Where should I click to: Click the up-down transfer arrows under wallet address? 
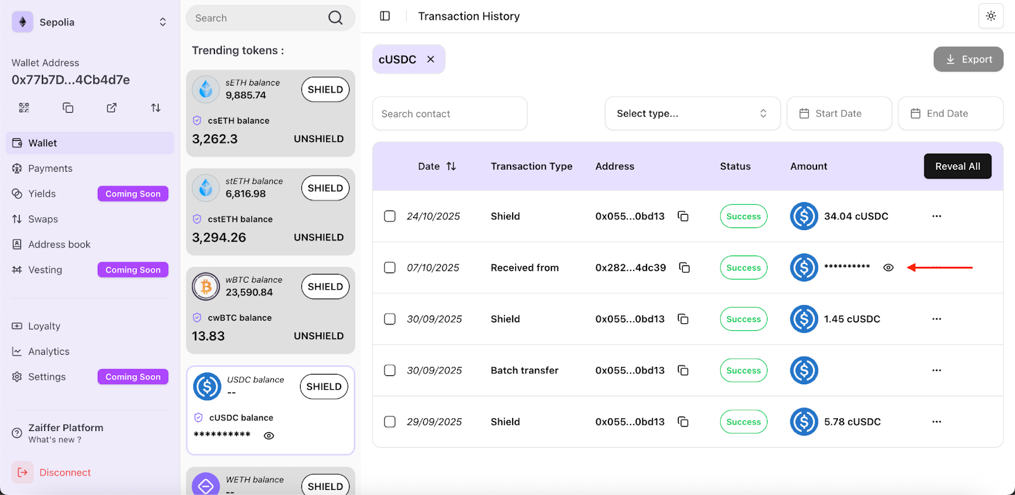(155, 108)
